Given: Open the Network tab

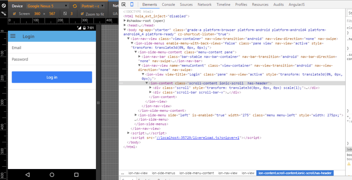Looking at the screenshot, I should click(x=205, y=4).
